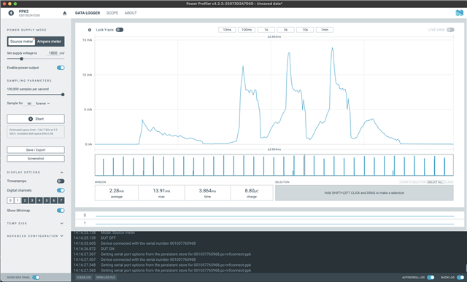Collapse the Display Options section
This screenshot has height=282, width=467.
[x=61, y=173]
